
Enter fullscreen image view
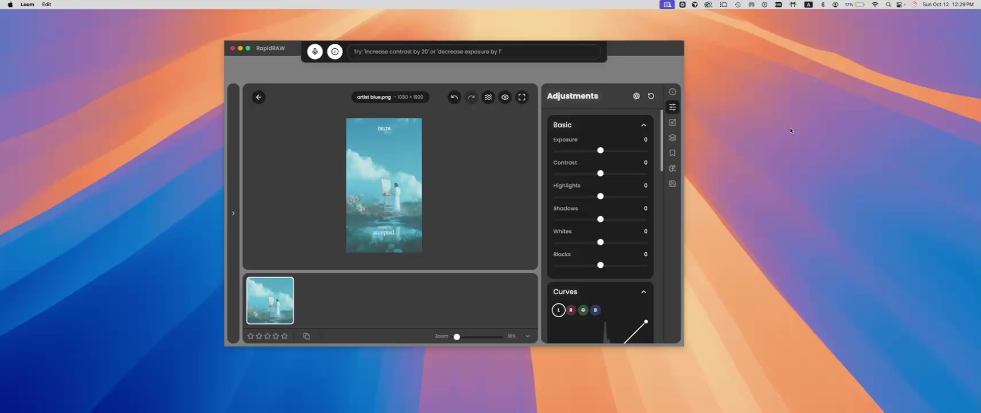click(522, 97)
